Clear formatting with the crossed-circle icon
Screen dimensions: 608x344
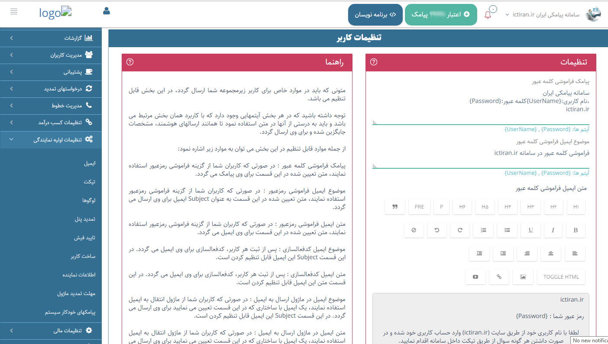point(414,230)
